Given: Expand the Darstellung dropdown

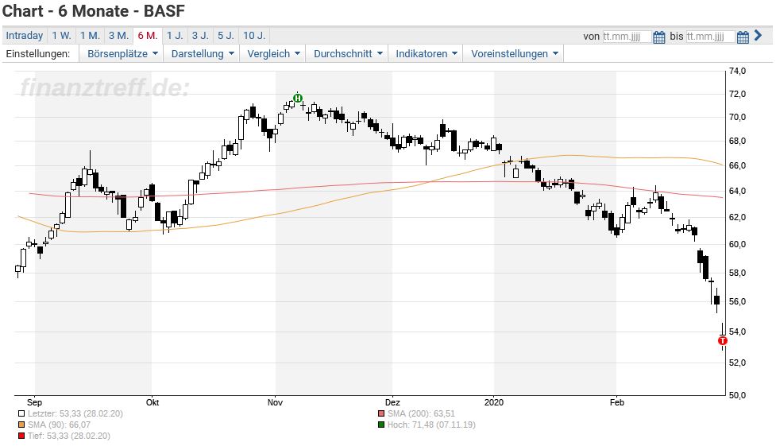Looking at the screenshot, I should (202, 53).
